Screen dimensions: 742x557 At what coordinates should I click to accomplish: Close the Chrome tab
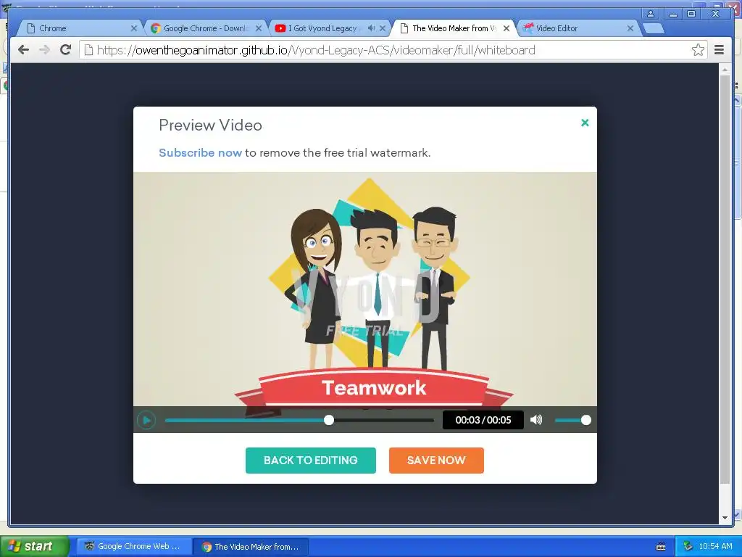(x=134, y=28)
